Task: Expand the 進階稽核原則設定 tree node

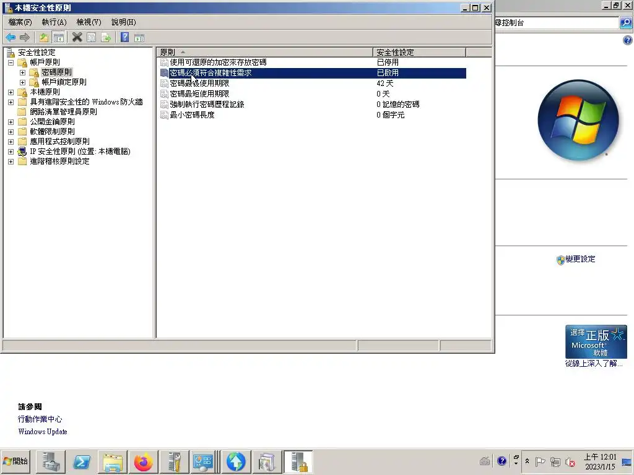Action: 11,161
